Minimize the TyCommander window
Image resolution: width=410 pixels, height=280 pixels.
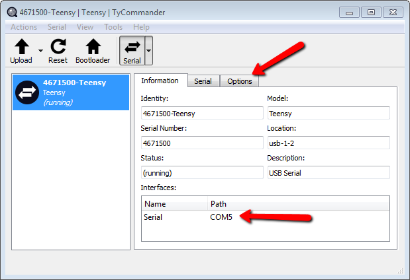click(349, 13)
